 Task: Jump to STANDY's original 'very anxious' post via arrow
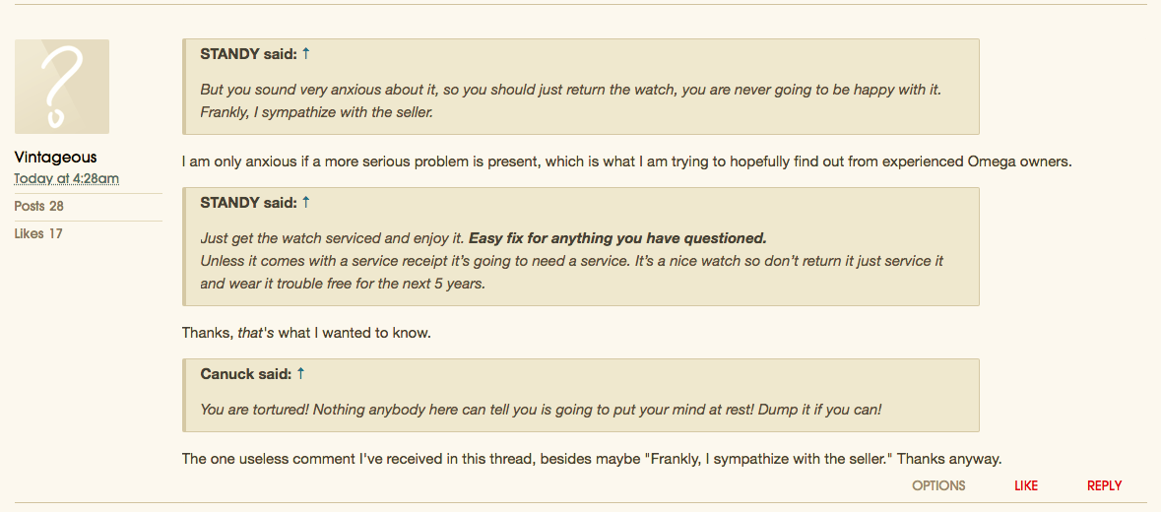(306, 54)
